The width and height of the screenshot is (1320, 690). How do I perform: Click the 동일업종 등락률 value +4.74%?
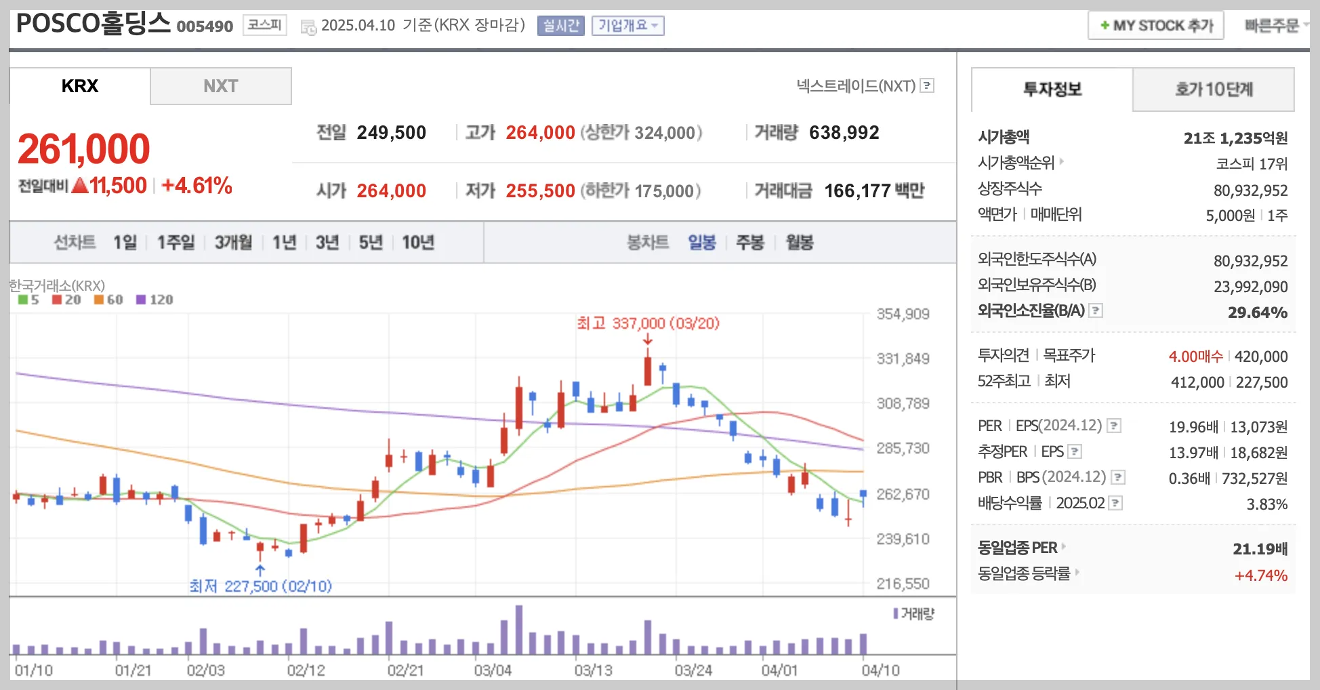[x=1261, y=575]
